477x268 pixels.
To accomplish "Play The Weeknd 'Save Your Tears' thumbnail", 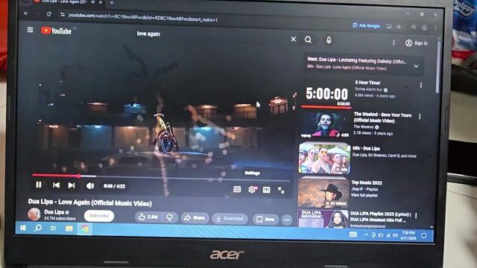I will pyautogui.click(x=325, y=124).
